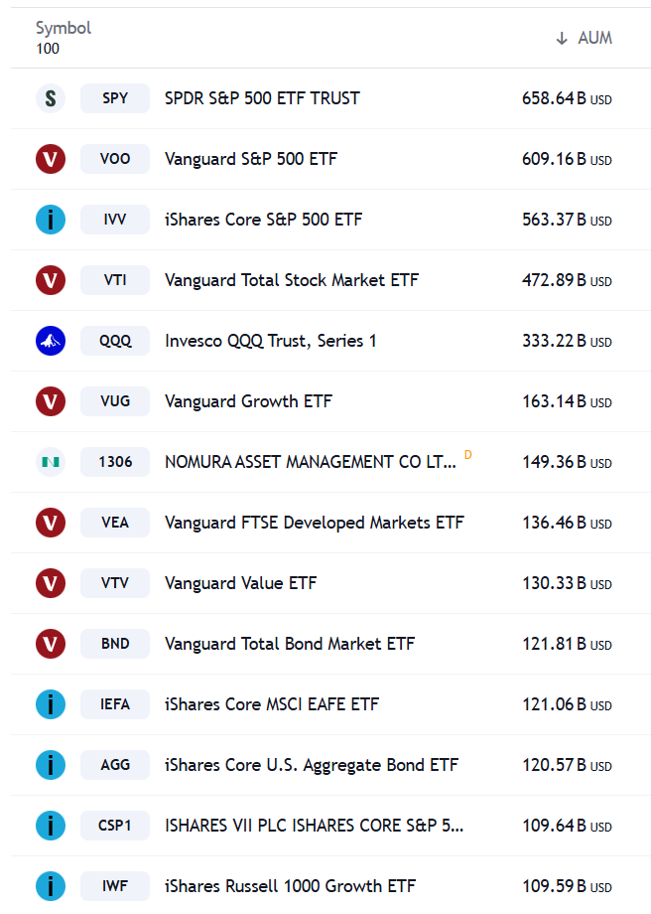Click the Vanguard logo beside VEA
Image resolution: width=651 pixels, height=914 pixels.
coord(51,523)
